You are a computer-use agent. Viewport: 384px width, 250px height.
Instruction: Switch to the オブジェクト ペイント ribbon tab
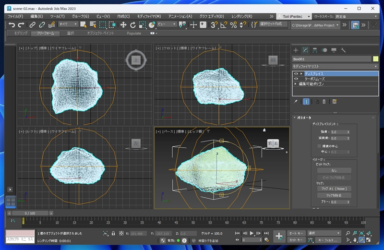[x=100, y=33]
